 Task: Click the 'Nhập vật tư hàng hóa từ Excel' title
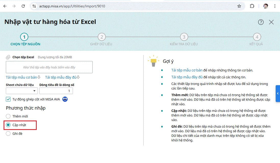[x=50, y=22]
